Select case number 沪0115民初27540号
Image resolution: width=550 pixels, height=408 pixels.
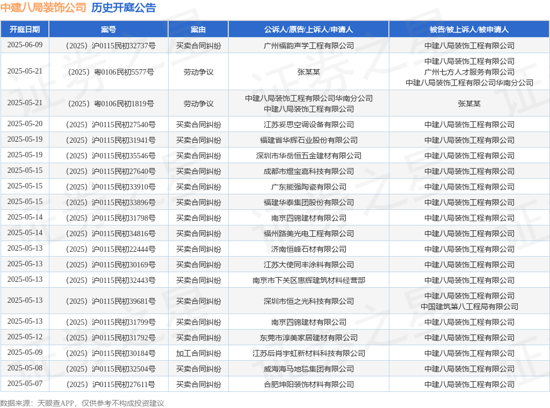[x=111, y=125]
